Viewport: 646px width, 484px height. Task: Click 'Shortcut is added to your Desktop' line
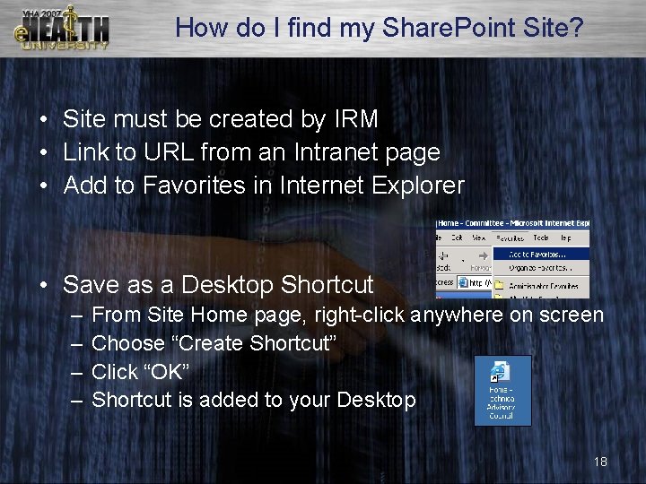click(254, 400)
